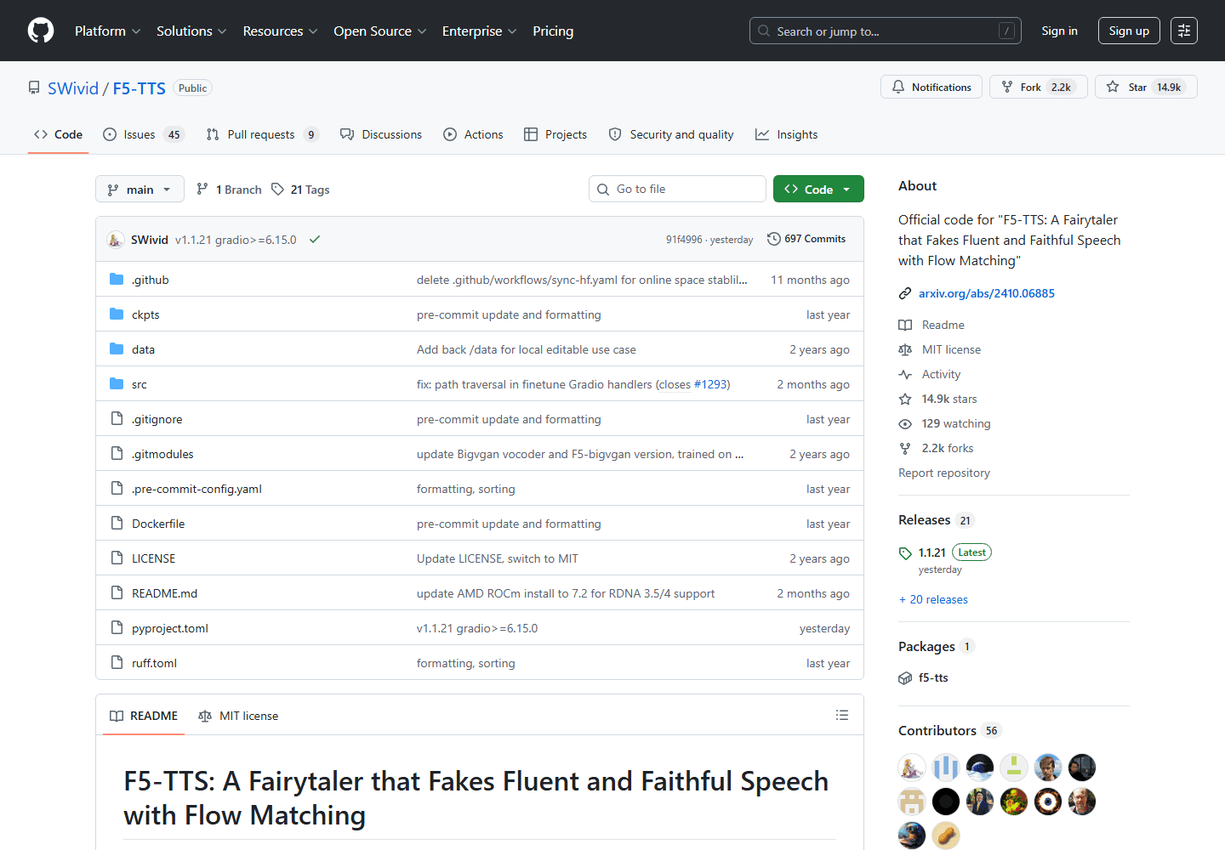Switch to the Pull requests tab
The height and width of the screenshot is (850, 1225).
[263, 134]
